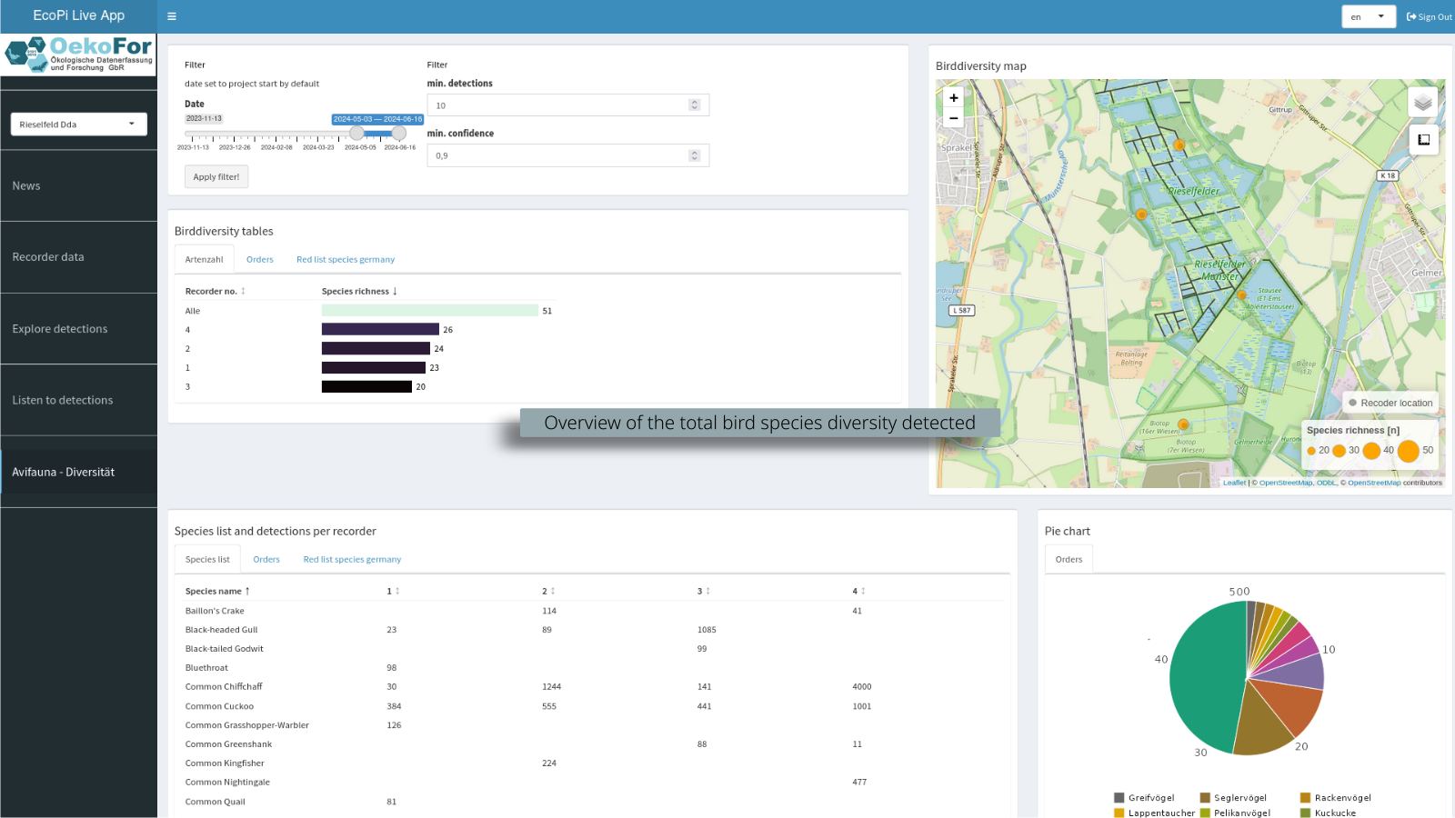The height and width of the screenshot is (818, 1455).
Task: Click the map fullscreen toggle icon
Action: 1423,139
